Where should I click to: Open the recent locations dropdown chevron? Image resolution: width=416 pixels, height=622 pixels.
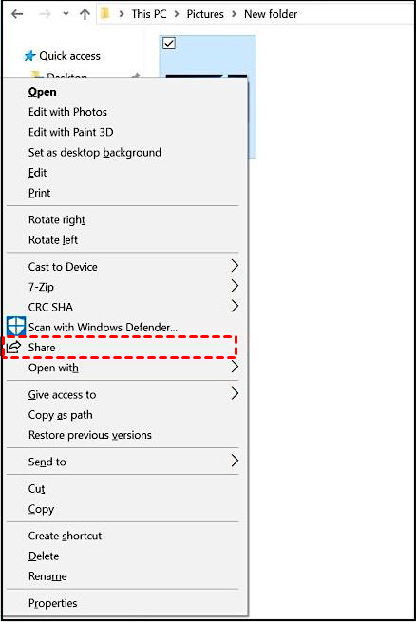[x=66, y=14]
